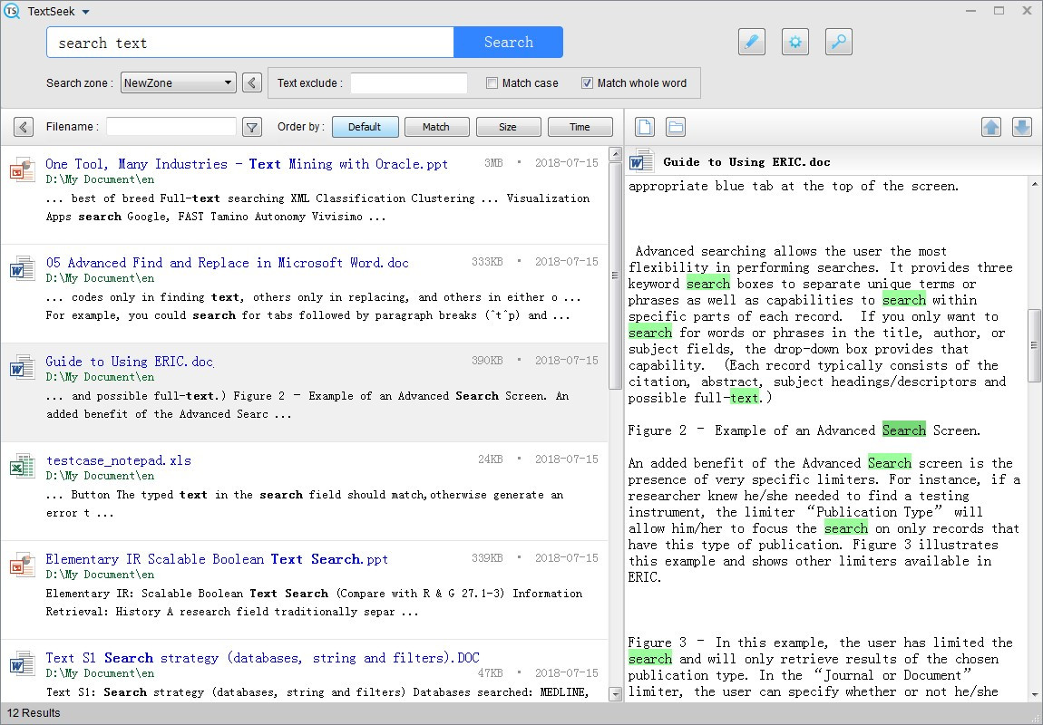Screen dimensions: 1043x725
Task: Click the 3MB size of the Oracle.ppt result
Action: (493, 163)
